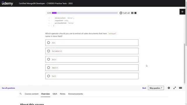Click the 1:41:41 remaining time
Image resolution: width=187 pixels, height=105 pixels.
(x=126, y=13)
